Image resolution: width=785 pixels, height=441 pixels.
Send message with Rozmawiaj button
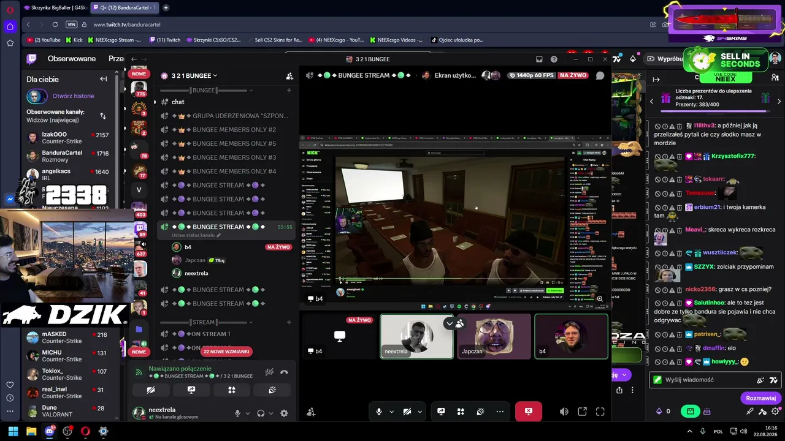click(761, 398)
